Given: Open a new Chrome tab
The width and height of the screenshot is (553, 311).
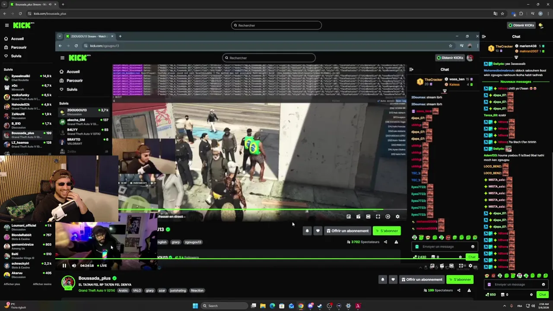Looking at the screenshot, I should point(63,4).
